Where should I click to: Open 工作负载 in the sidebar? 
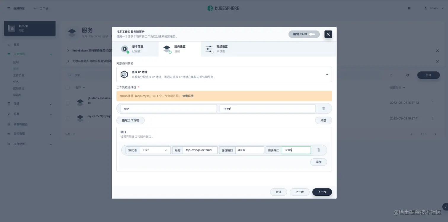coord(19,75)
